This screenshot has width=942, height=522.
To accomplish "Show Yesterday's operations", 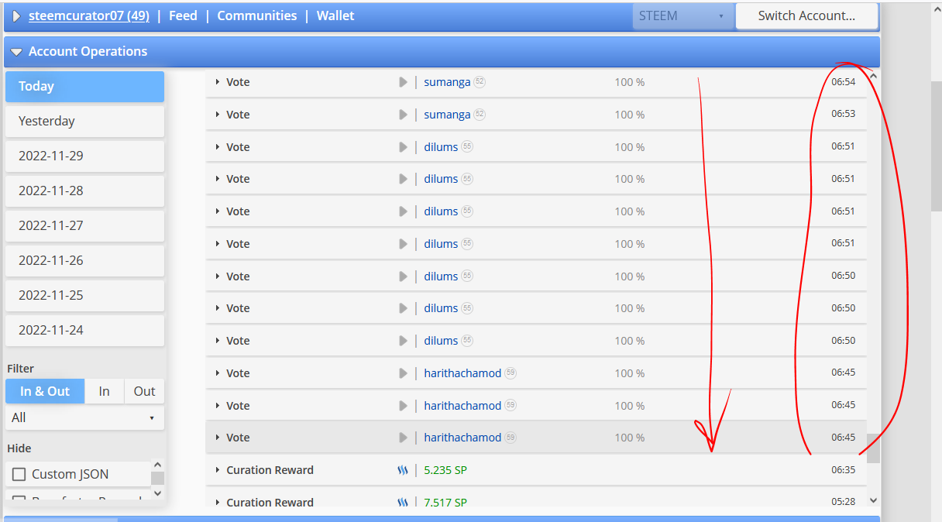I will click(x=84, y=122).
